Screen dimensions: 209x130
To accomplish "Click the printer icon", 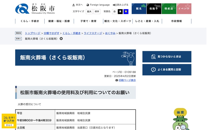I will pos(117,80).
